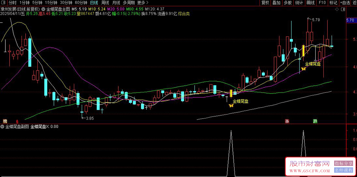357x177 pixels.
Task: Switch to the 1分钟 period tab
Action: pyautogui.click(x=25, y=3)
